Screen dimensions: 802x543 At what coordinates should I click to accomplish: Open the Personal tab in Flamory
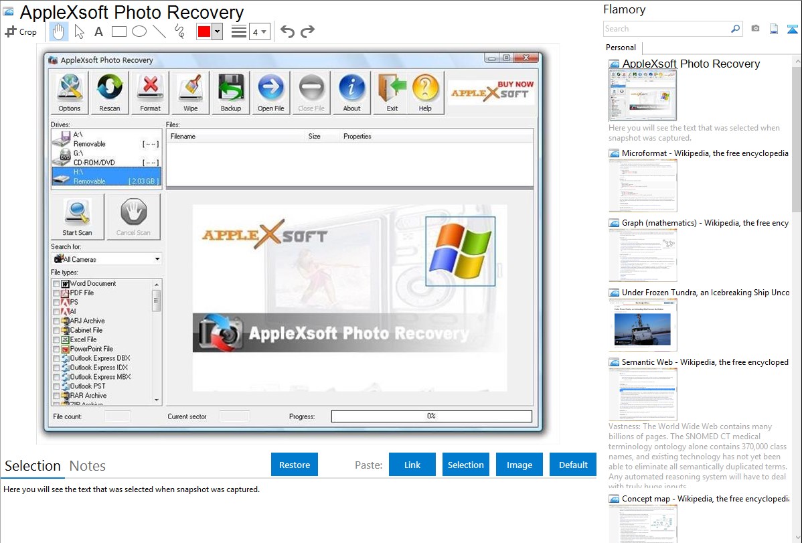[621, 48]
